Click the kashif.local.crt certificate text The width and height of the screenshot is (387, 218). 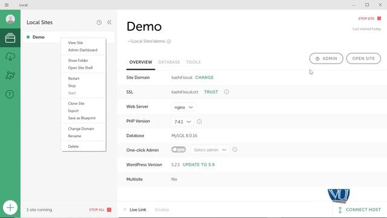(x=184, y=92)
